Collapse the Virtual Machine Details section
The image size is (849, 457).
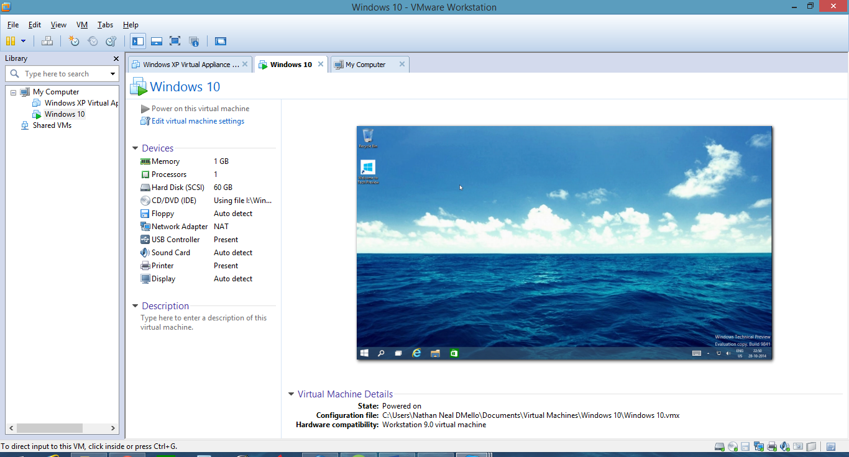(x=291, y=394)
